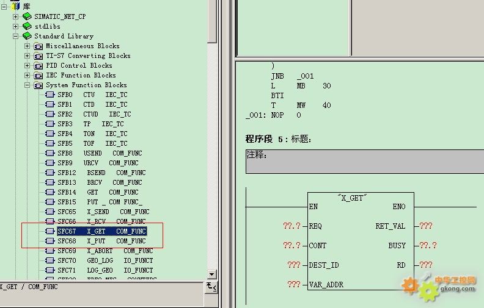Click the SIMATIC_NET_CP library book icon
484x308 pixels.
(27, 16)
